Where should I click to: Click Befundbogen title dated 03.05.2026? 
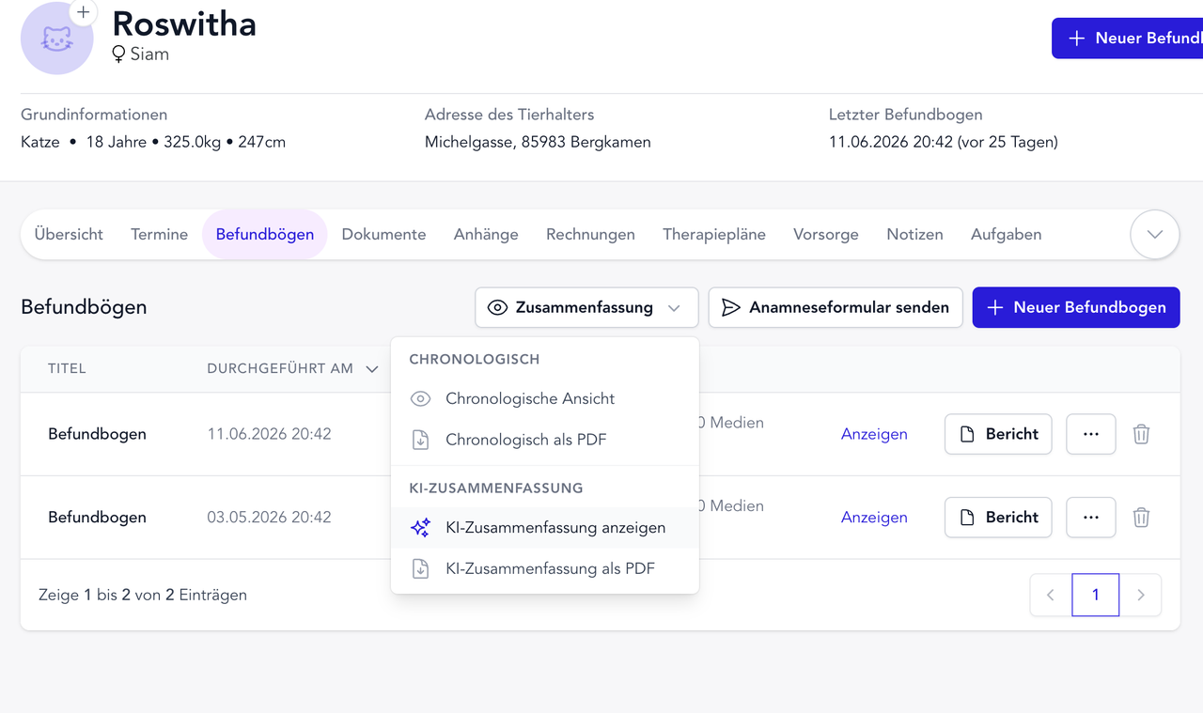97,517
